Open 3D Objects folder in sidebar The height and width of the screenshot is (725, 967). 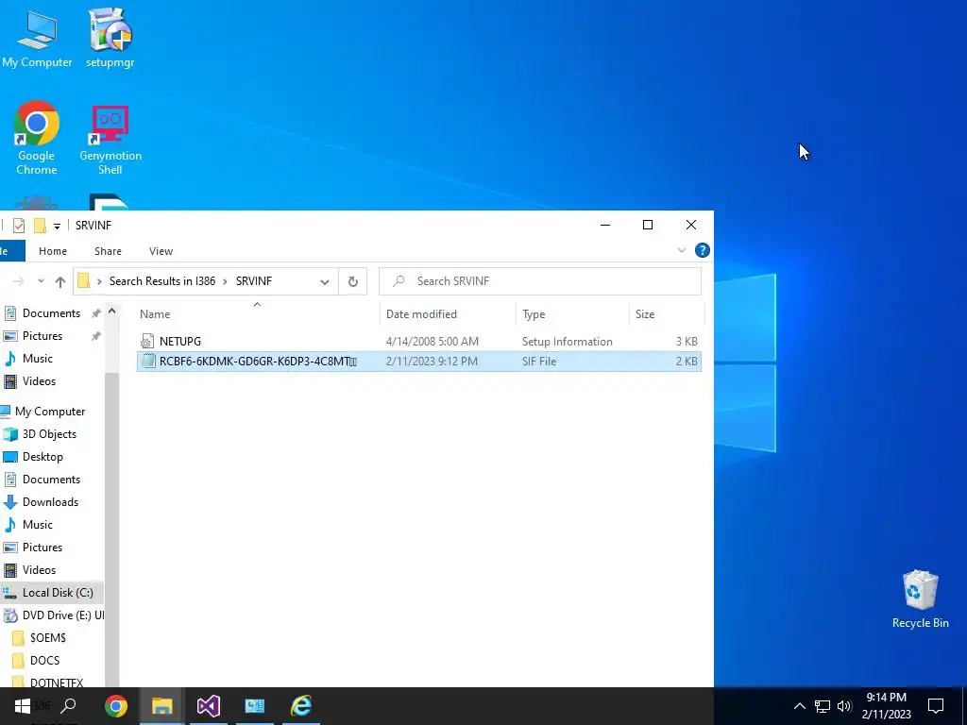pos(49,434)
